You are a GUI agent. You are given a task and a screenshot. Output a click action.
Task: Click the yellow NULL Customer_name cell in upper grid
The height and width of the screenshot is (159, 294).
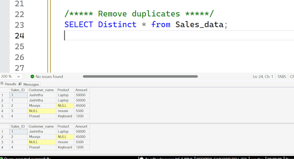[x=42, y=111]
